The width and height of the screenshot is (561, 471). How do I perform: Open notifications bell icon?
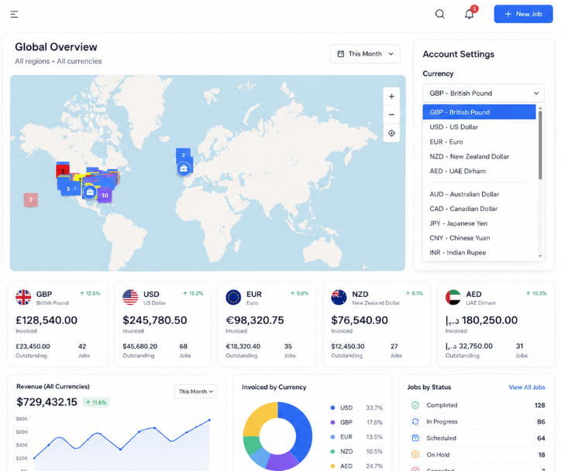click(469, 14)
